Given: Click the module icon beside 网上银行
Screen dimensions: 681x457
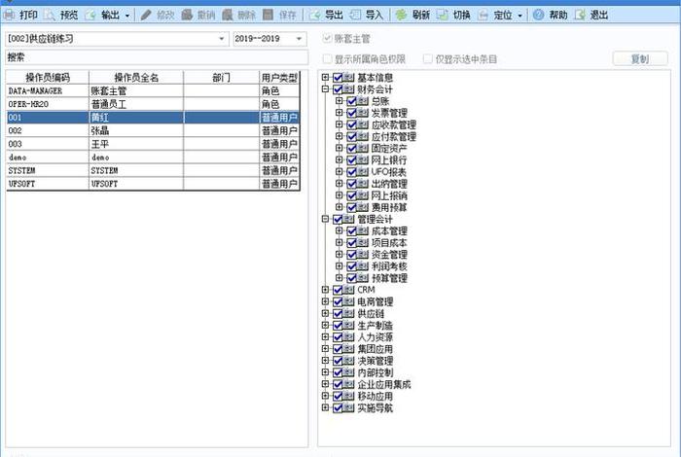Looking at the screenshot, I should [x=363, y=160].
